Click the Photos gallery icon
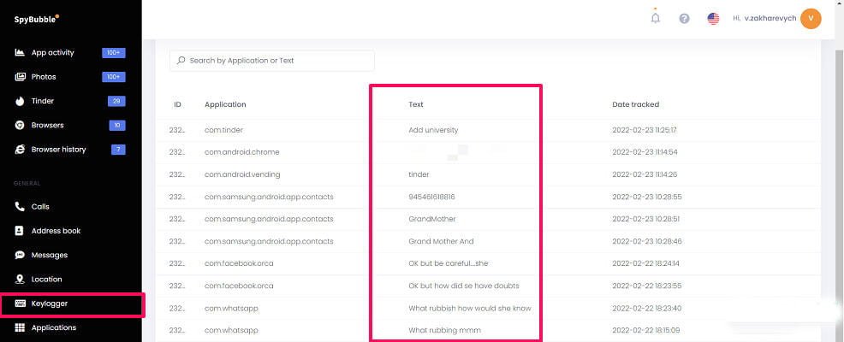Image resolution: width=844 pixels, height=342 pixels. (20, 77)
